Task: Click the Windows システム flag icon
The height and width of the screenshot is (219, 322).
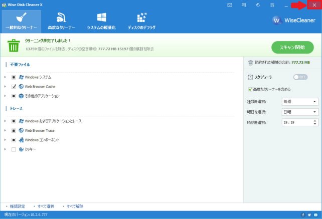Action: [21, 77]
